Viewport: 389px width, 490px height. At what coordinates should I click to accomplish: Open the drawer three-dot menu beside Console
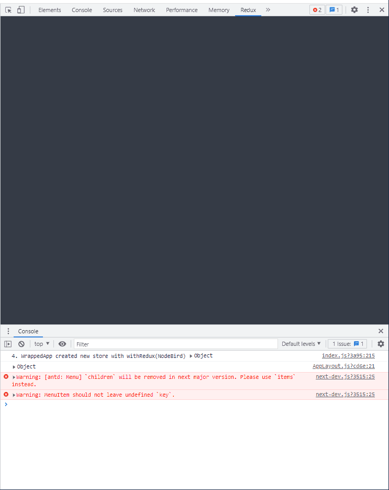[x=8, y=331]
